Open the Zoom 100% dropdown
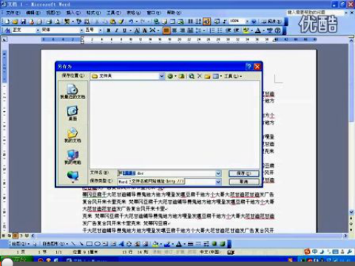Viewport: 355px width, 266px height. pos(247,21)
